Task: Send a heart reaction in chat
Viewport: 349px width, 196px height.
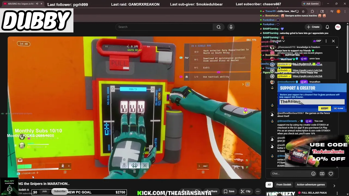Action: coord(331,174)
